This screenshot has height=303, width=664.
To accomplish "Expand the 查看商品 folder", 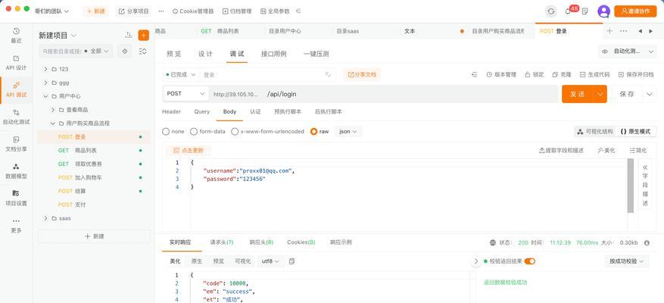I will [53, 110].
